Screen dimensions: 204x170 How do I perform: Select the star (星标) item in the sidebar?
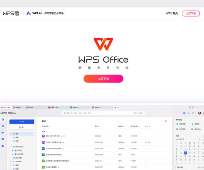tap(16, 137)
